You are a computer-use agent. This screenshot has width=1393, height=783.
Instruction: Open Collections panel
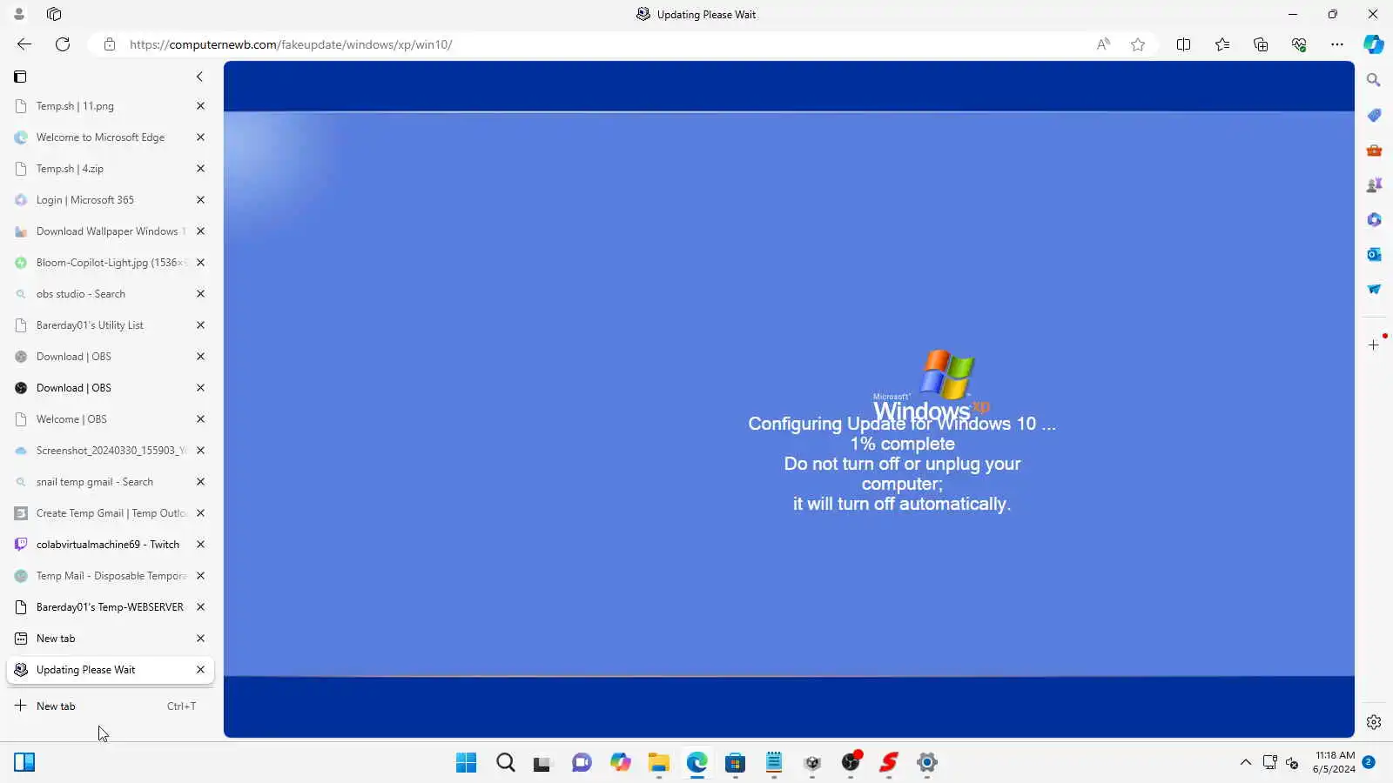pos(1261,44)
